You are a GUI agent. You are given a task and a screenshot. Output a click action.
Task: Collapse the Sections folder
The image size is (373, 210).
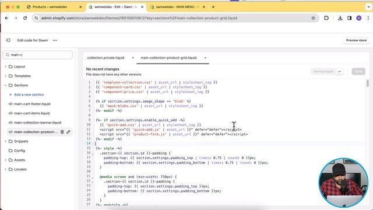pos(5,85)
